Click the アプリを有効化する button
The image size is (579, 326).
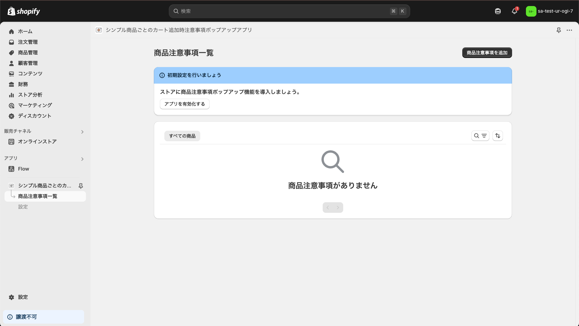185,104
